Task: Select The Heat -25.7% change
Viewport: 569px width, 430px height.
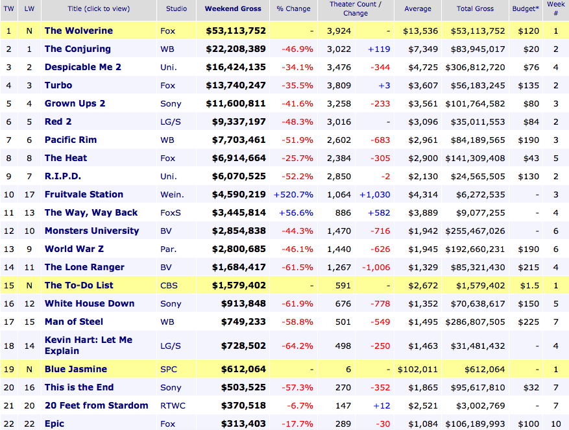Action: tap(297, 158)
